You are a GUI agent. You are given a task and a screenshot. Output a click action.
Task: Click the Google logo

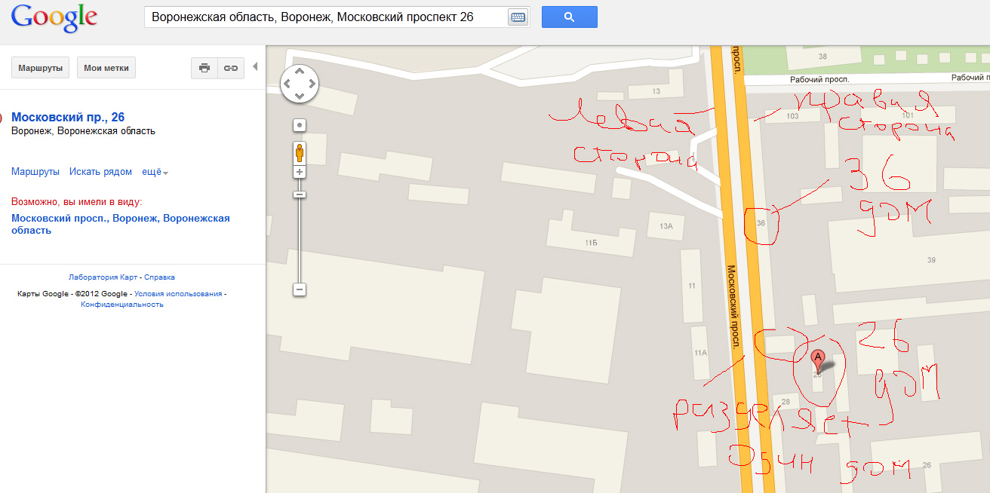click(x=55, y=19)
